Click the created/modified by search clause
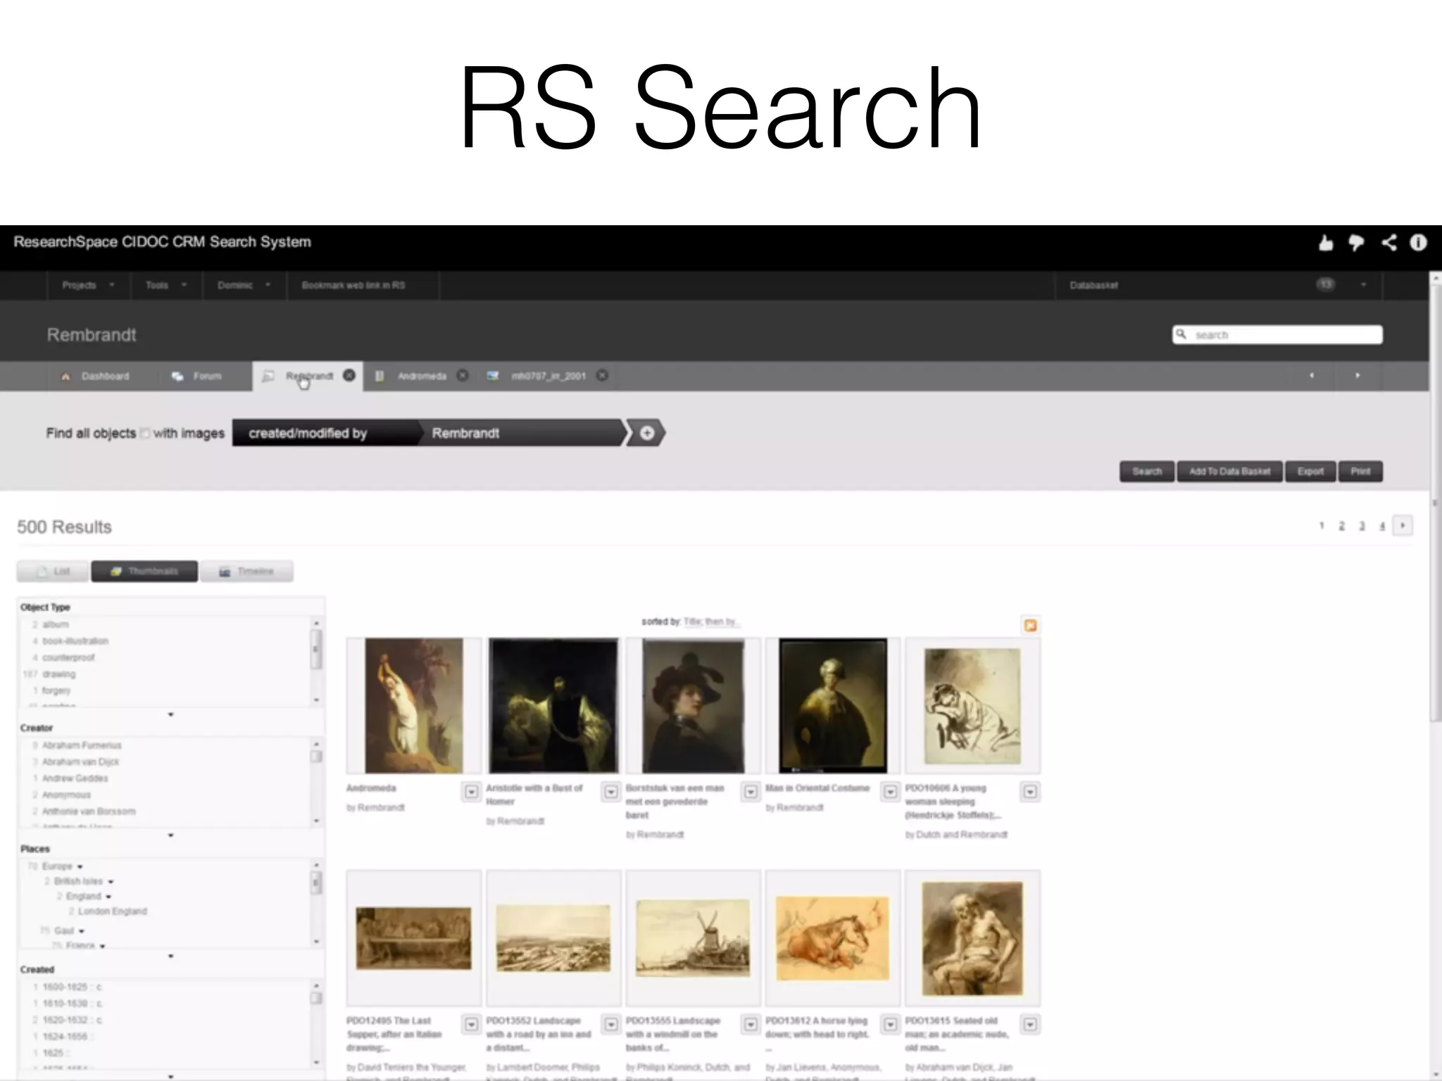This screenshot has height=1081, width=1442. tap(325, 433)
